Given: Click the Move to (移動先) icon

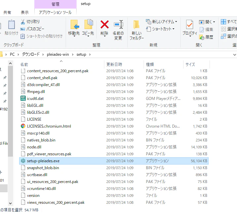Looking at the screenshot, I should [75, 24].
